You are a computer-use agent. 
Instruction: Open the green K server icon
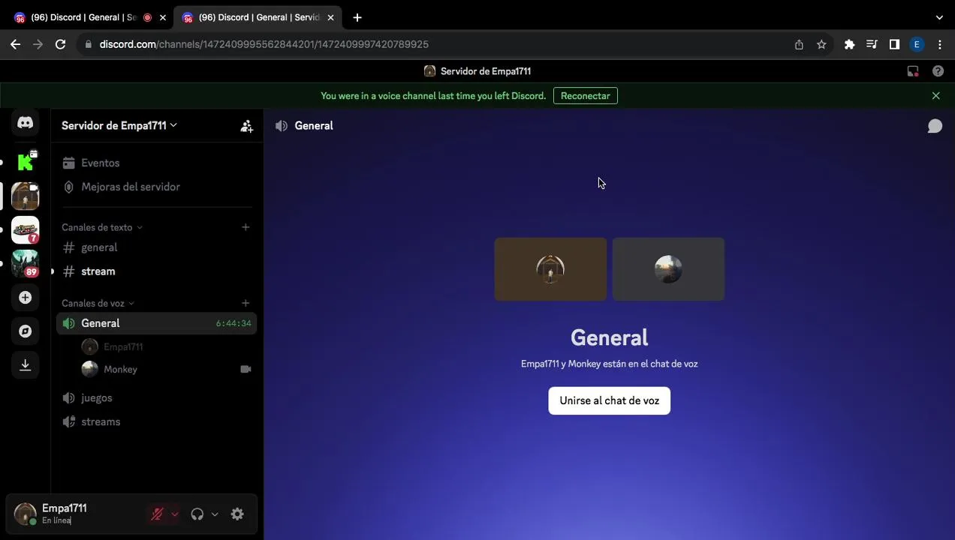(x=25, y=161)
